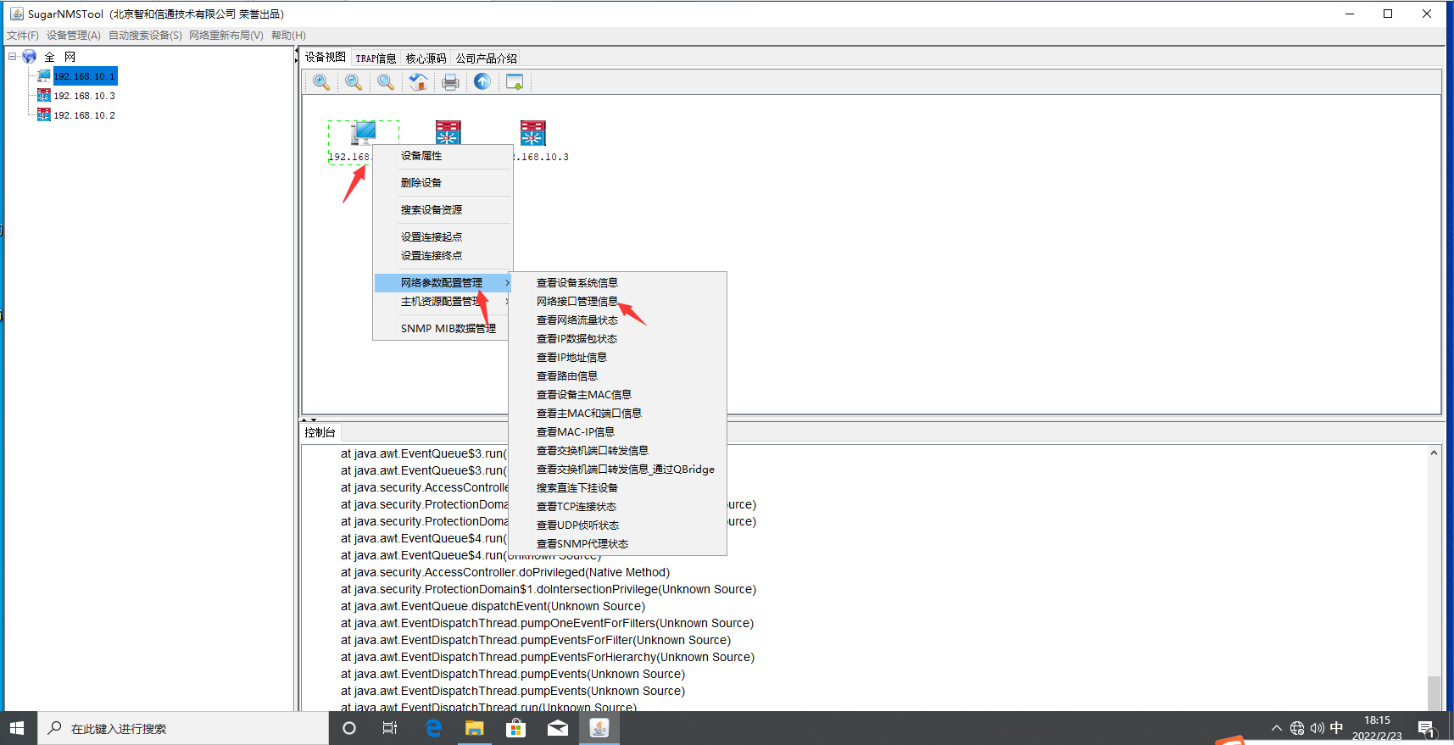The image size is (1454, 745).
Task: Select the switch icon labeled .168.10.3 in canvas
Action: (x=533, y=133)
